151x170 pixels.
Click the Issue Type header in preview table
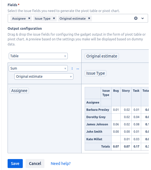[106, 93]
